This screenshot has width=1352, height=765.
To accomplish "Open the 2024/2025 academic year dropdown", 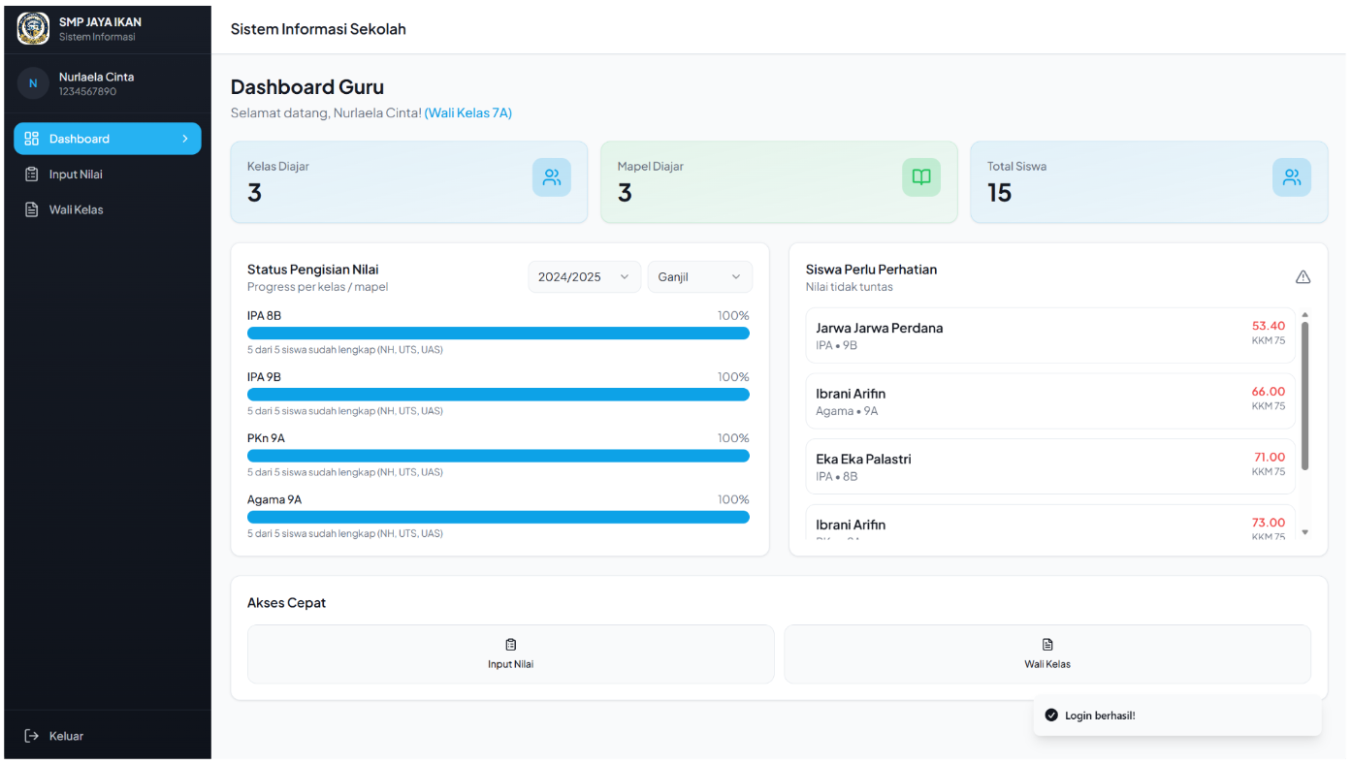I will click(x=584, y=277).
